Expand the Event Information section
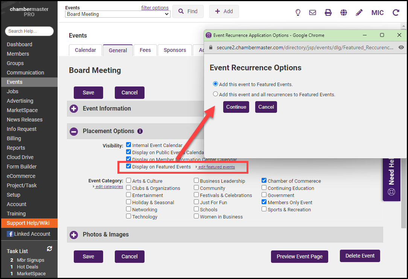408x279 pixels. tap(74, 109)
